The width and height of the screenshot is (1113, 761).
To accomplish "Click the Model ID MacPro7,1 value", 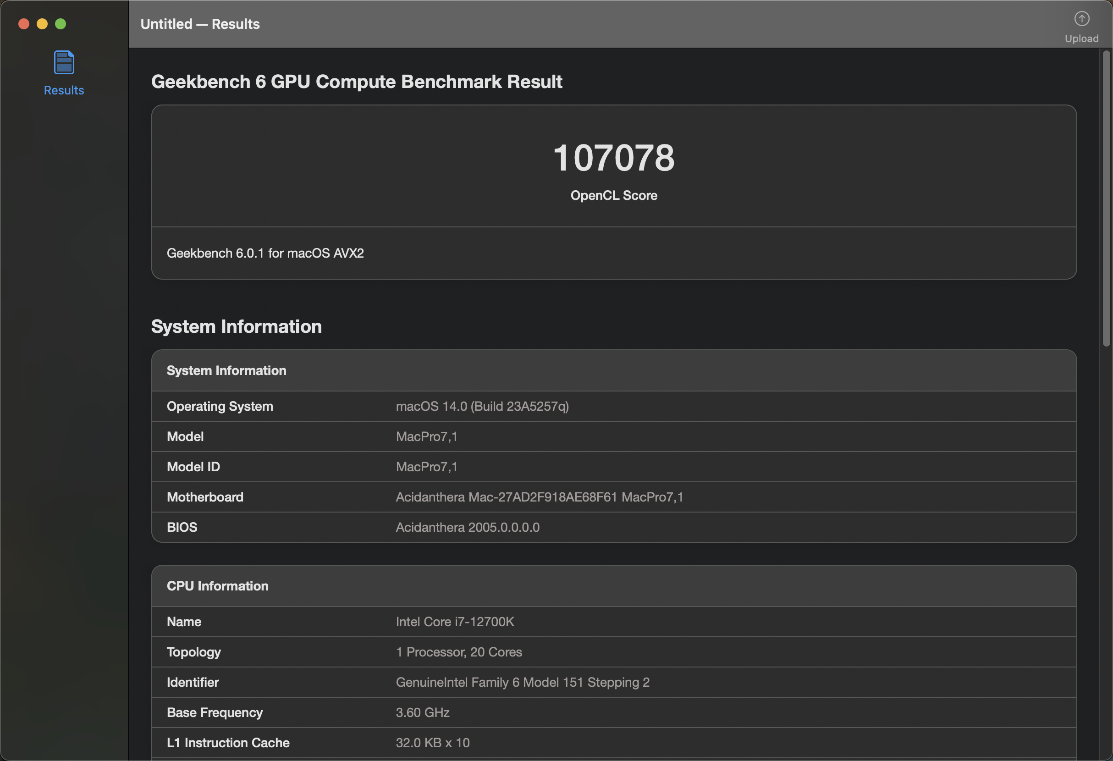I will coord(426,467).
